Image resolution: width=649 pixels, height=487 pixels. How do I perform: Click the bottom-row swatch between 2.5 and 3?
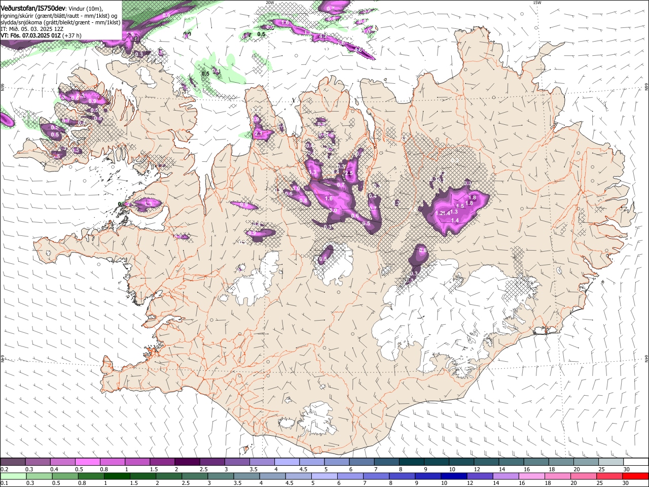(195, 476)
